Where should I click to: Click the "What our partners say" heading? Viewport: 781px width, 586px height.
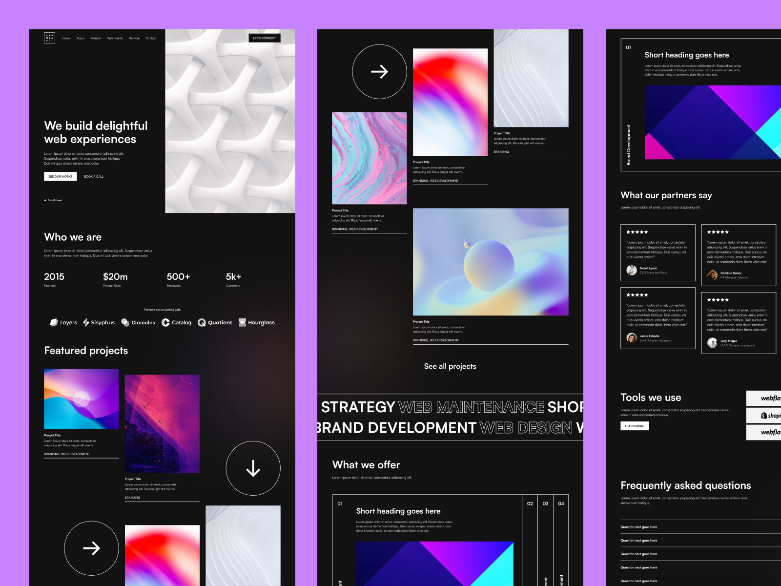(x=666, y=195)
